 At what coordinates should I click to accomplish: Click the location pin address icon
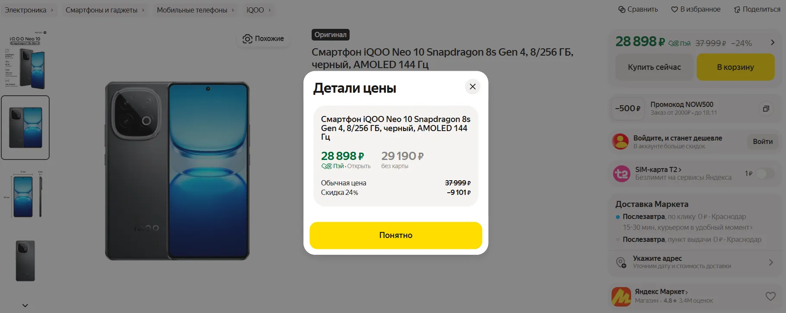point(621,262)
